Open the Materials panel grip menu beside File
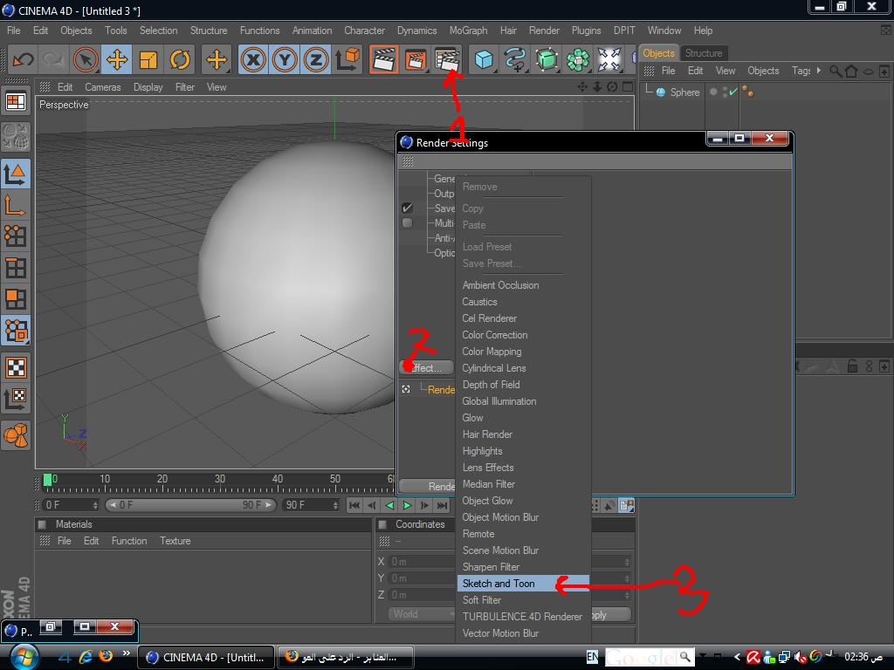The width and height of the screenshot is (894, 670). click(45, 541)
